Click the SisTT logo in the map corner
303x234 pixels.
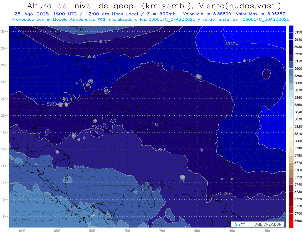240,224
